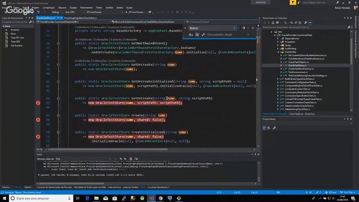Collapse TestUtilities folder in Solution Explorer
The width and height of the screenshot is (359, 202).
[x=278, y=52]
